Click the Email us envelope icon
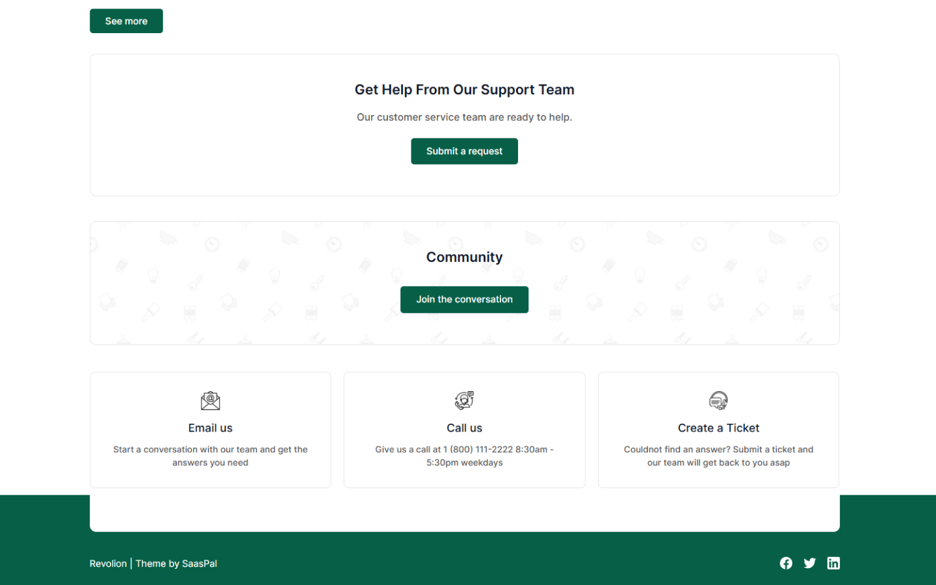This screenshot has height=585, width=936. coord(210,400)
